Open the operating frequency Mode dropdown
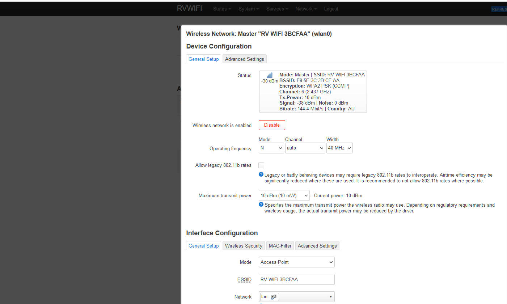The width and height of the screenshot is (507, 304). click(x=271, y=148)
